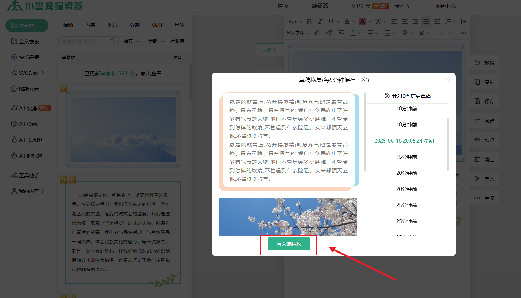Viewport: 521px width, 298px height.
Task: Close the 草稿恢复 dialog
Action: coord(449,80)
